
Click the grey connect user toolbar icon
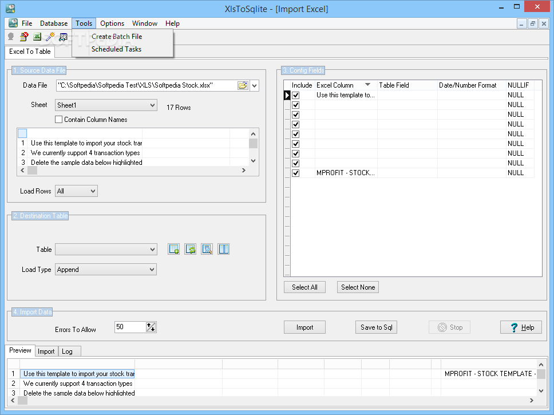(11, 37)
